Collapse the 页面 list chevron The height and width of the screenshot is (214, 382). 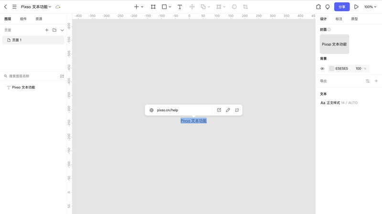[62, 30]
